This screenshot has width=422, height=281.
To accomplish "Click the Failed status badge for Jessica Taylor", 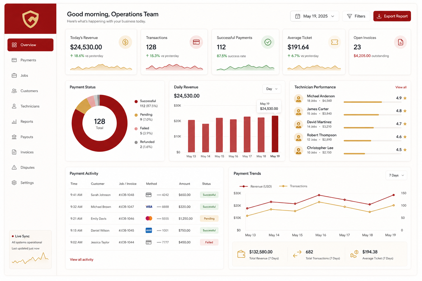I will (x=209, y=242).
